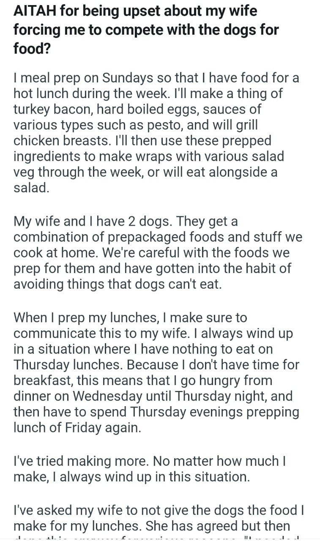320x541 pixels.
Task: Click the paragraph starting "When I prep my lunches"
Action: point(156,372)
